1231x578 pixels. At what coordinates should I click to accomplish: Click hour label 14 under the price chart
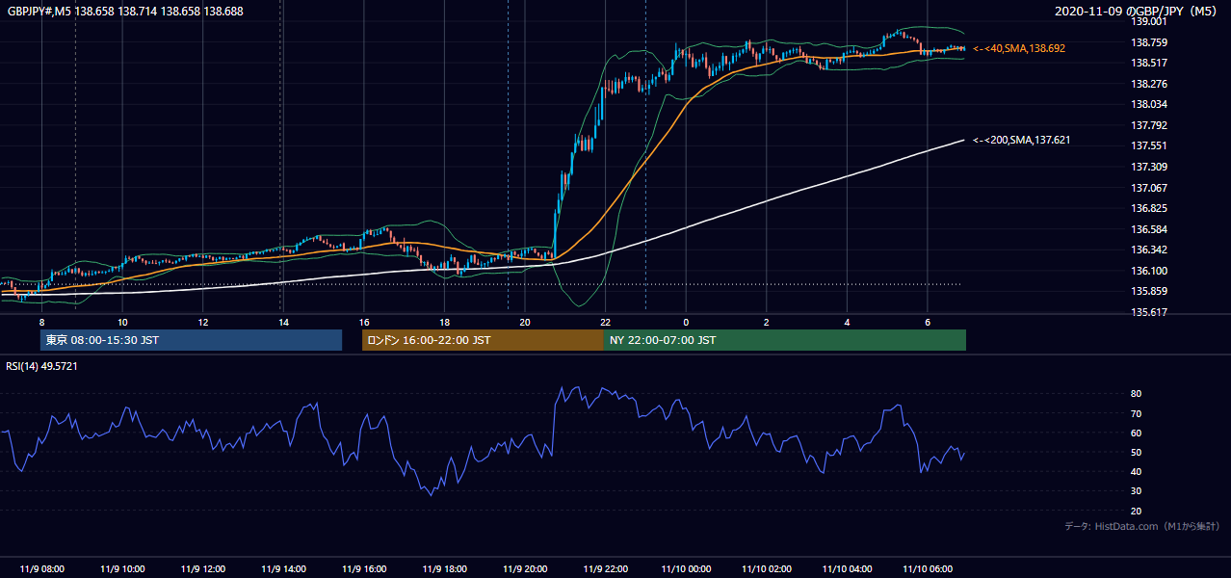(x=283, y=322)
